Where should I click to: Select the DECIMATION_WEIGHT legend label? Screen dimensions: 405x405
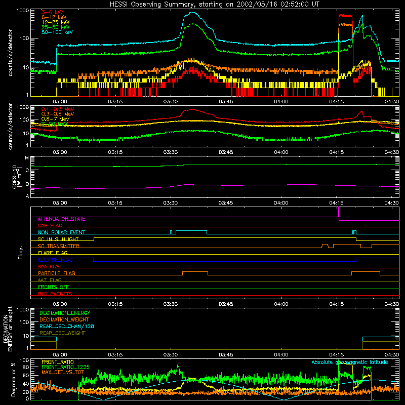pyautogui.click(x=64, y=320)
